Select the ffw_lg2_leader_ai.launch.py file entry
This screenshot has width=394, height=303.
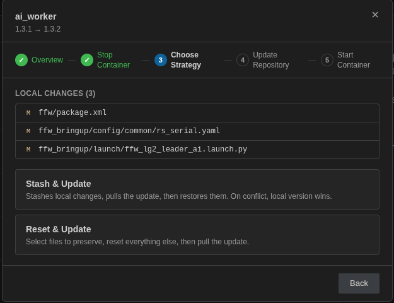point(197,150)
